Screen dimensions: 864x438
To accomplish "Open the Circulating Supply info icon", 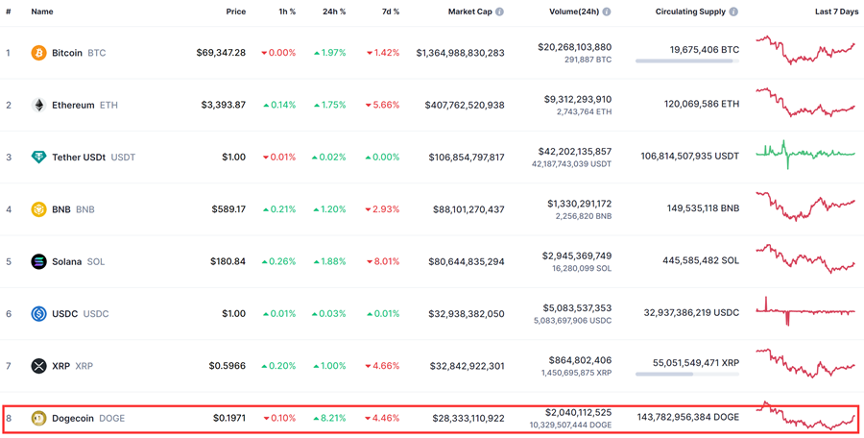I will pyautogui.click(x=733, y=12).
